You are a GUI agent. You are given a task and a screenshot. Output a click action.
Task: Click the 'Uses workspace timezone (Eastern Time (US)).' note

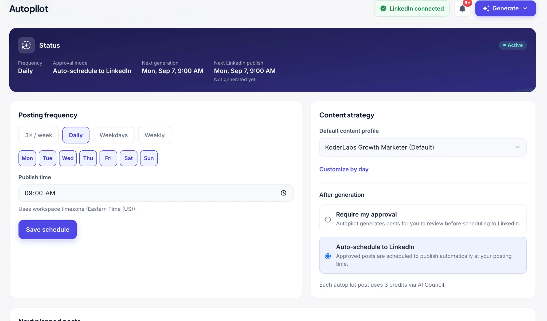click(77, 209)
